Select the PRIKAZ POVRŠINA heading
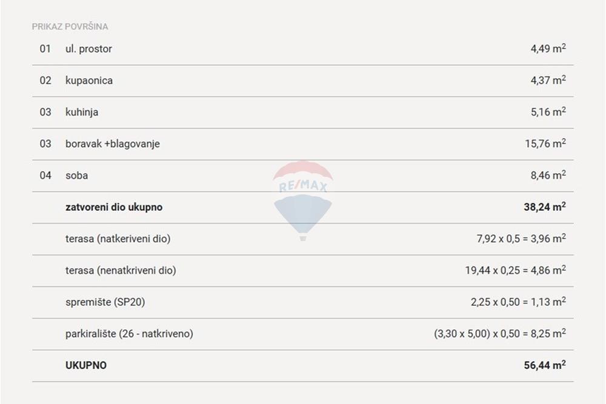This screenshot has height=404, width=606. [x=70, y=27]
